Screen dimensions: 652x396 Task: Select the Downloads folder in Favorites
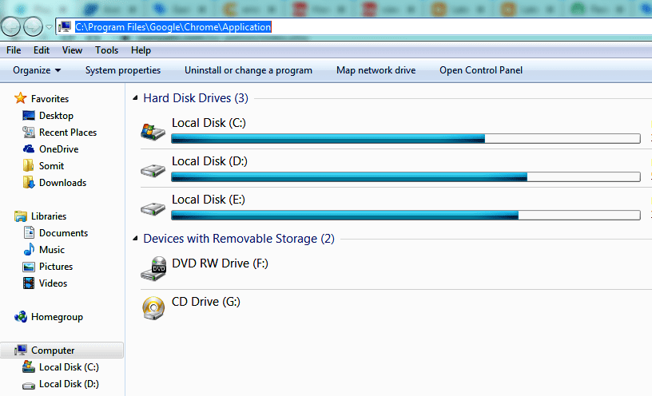62,183
